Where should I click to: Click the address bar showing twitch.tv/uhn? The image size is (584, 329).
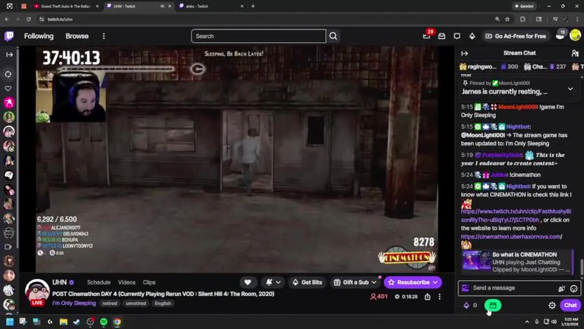[265, 19]
